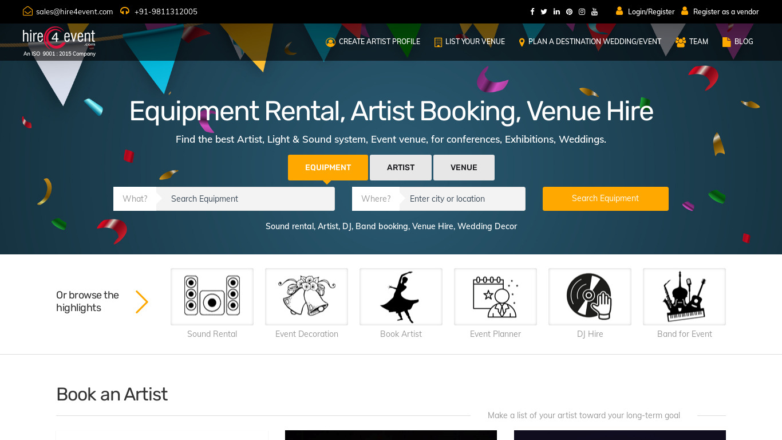Focus the Enter city or location field
The width and height of the screenshot is (782, 440).
point(462,199)
